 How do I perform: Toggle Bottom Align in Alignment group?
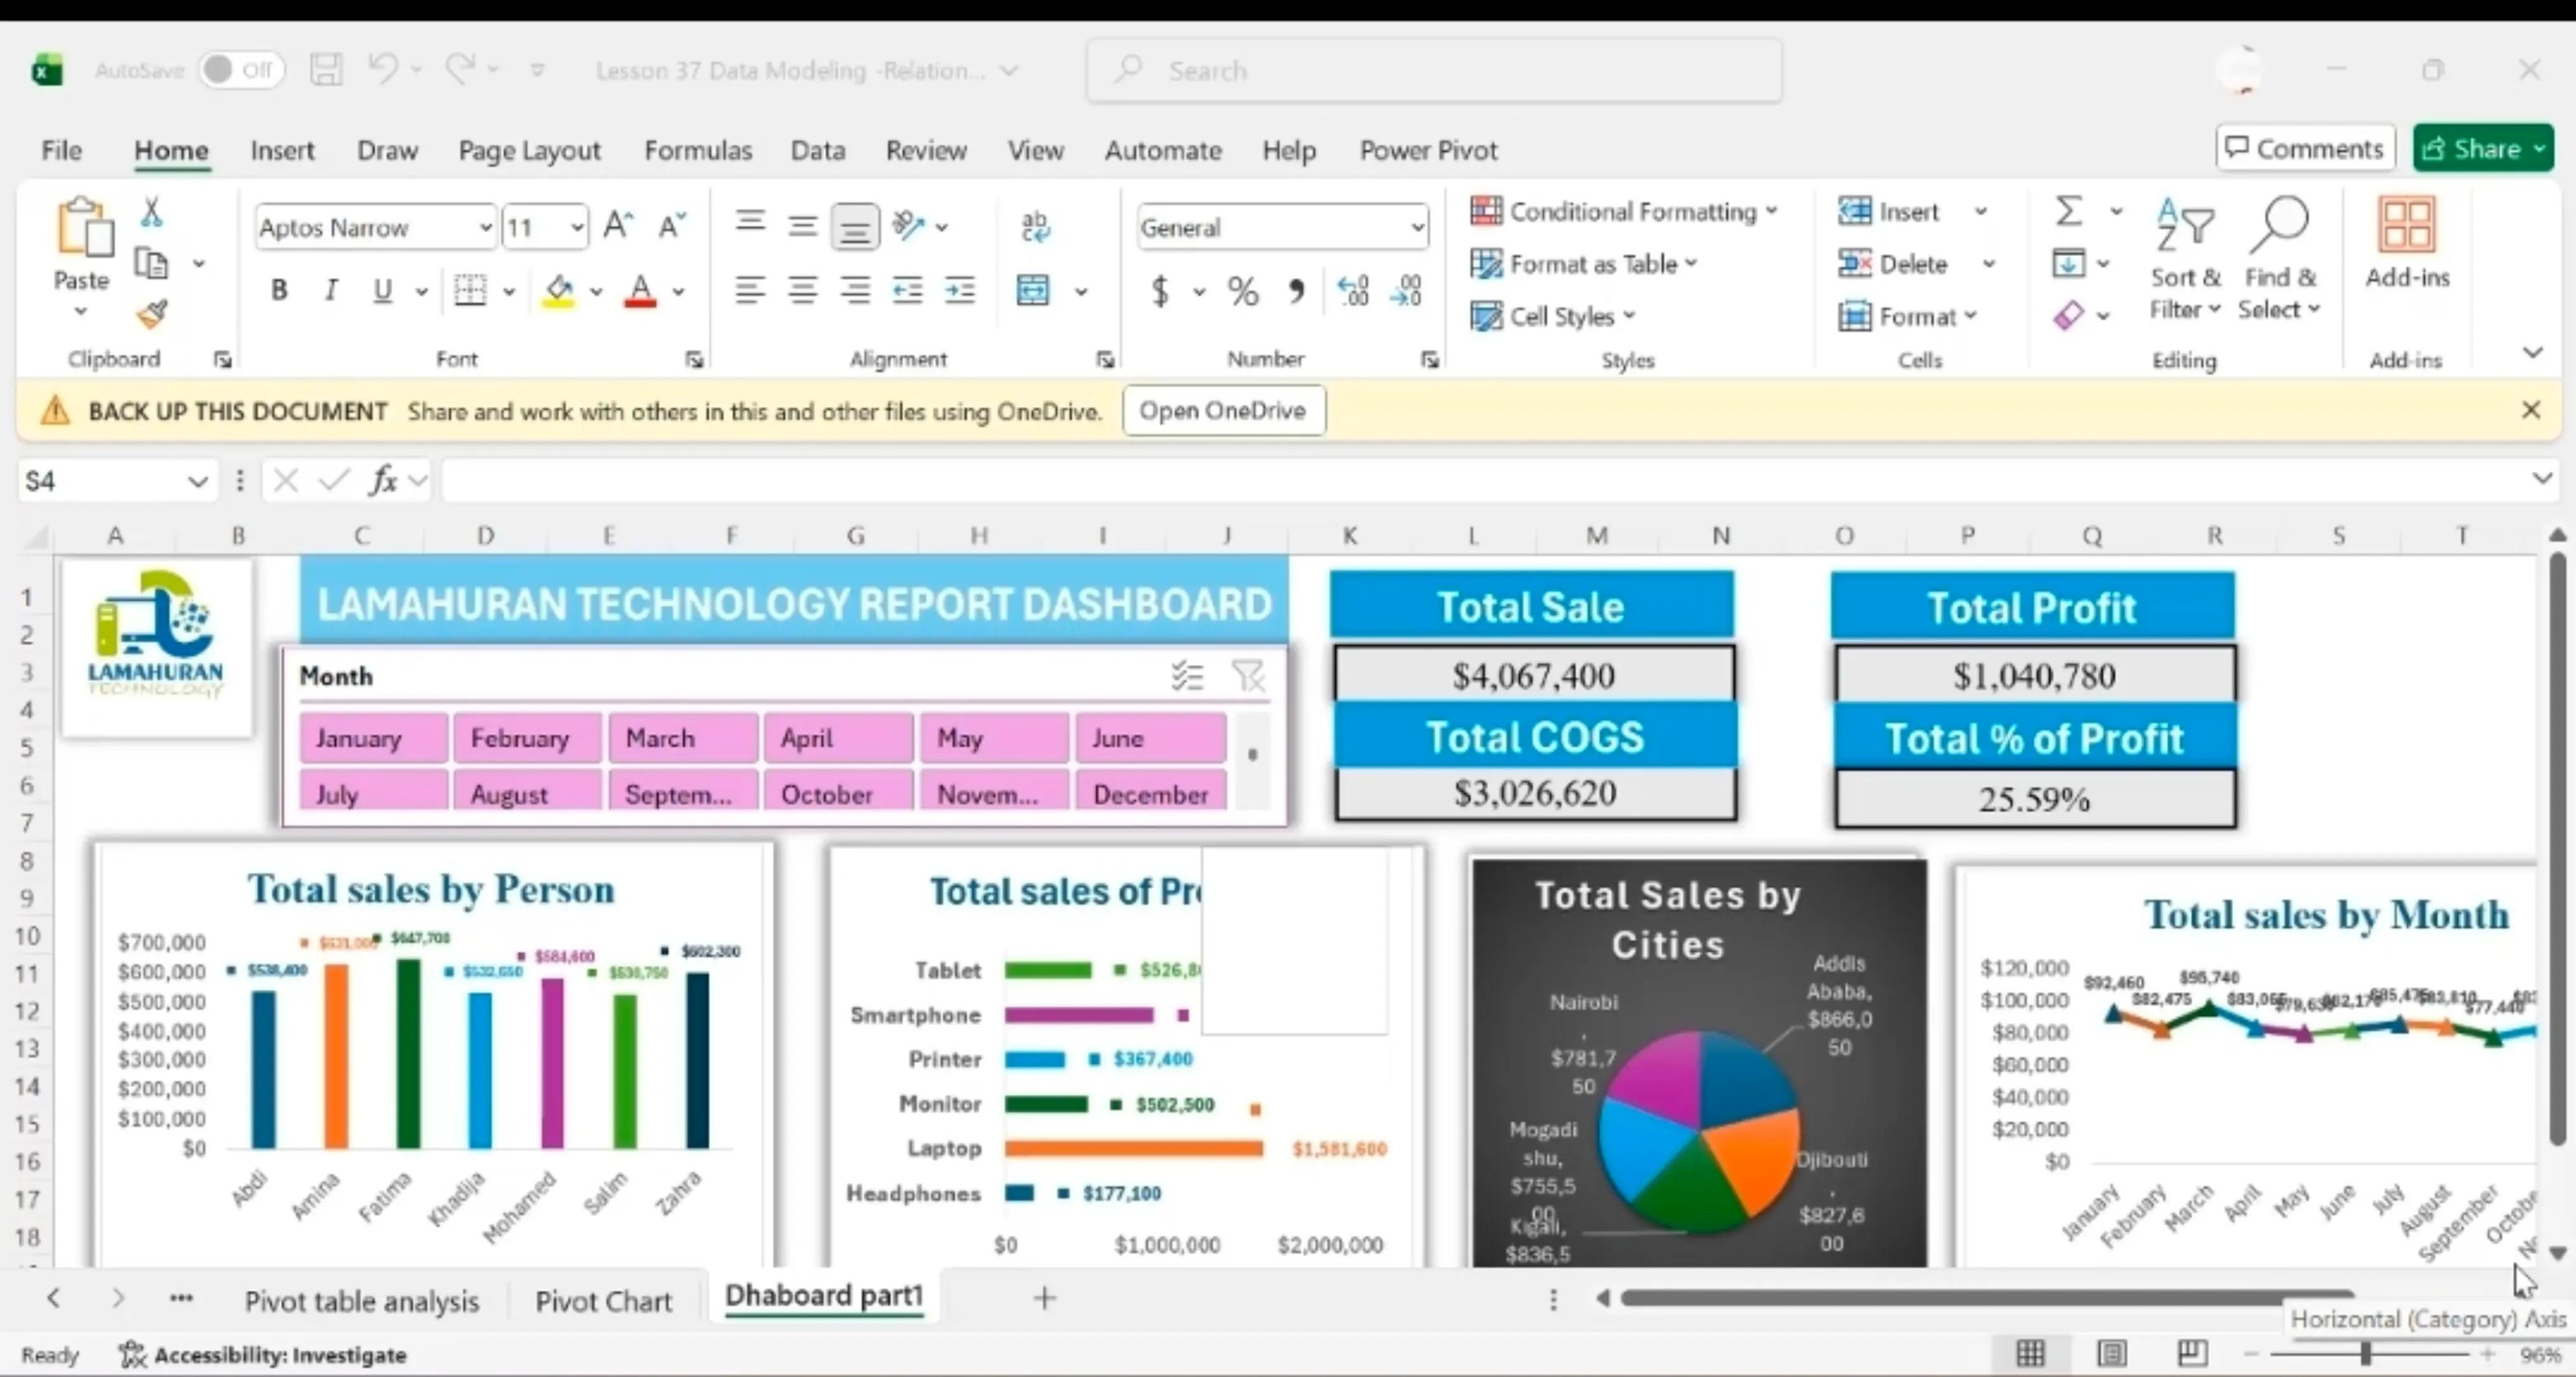(x=854, y=226)
